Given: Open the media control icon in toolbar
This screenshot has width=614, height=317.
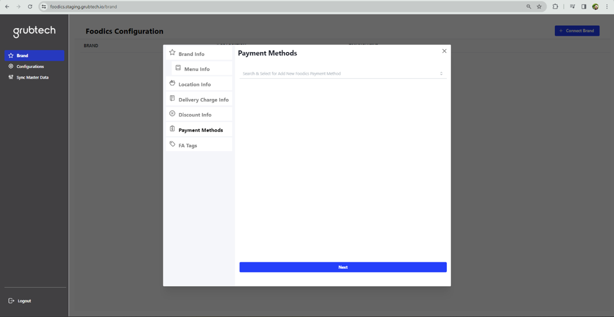Looking at the screenshot, I should (x=572, y=7).
